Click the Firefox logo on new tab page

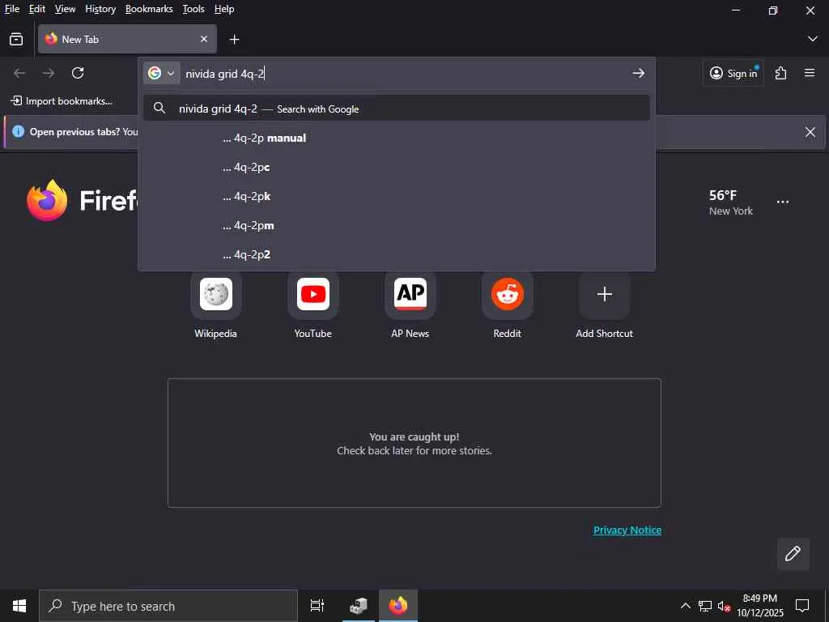tap(47, 201)
